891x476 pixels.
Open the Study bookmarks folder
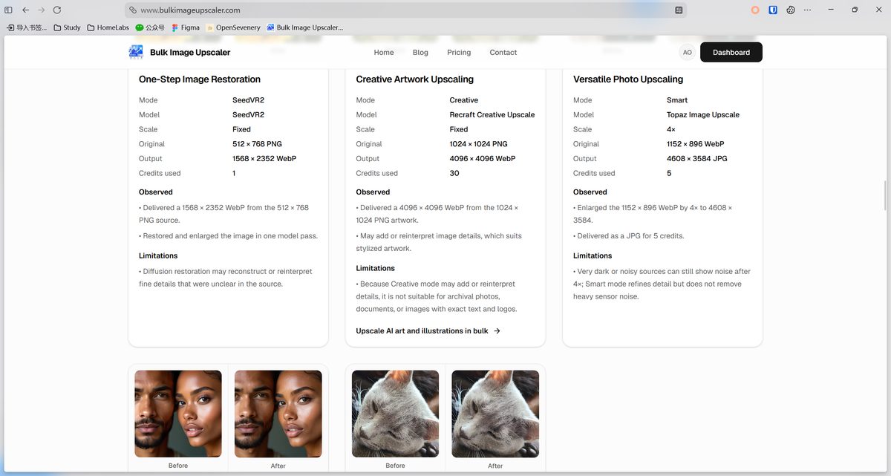coord(67,27)
